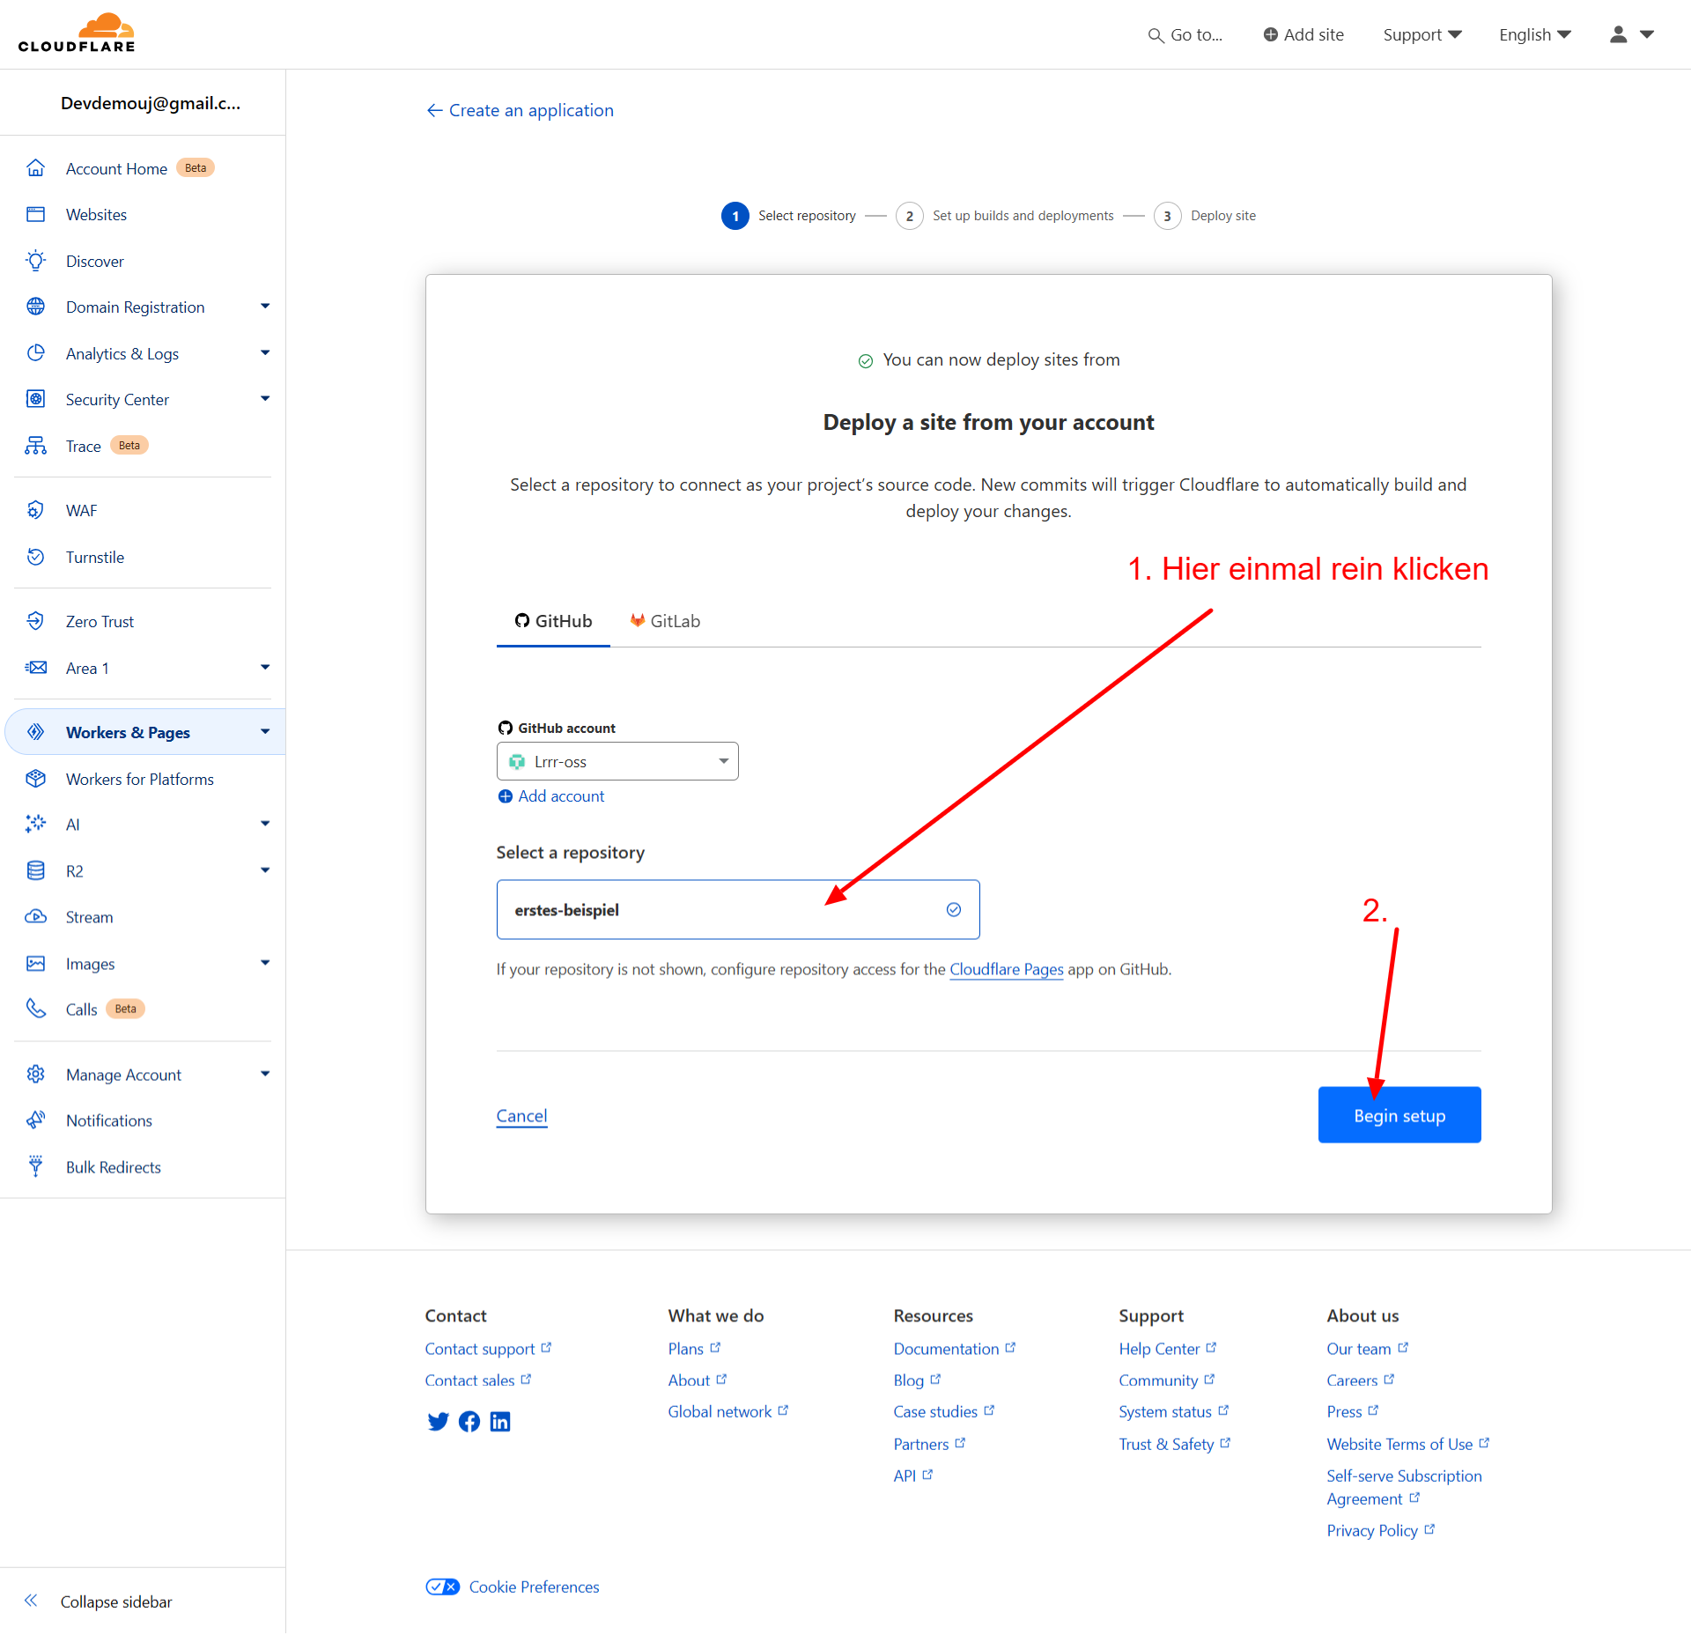
Task: Open the Facebook social icon
Action: (x=469, y=1421)
